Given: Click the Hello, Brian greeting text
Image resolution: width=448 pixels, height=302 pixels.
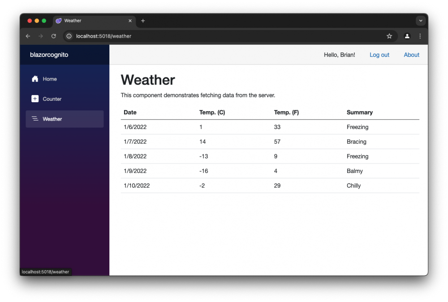Looking at the screenshot, I should [x=339, y=55].
